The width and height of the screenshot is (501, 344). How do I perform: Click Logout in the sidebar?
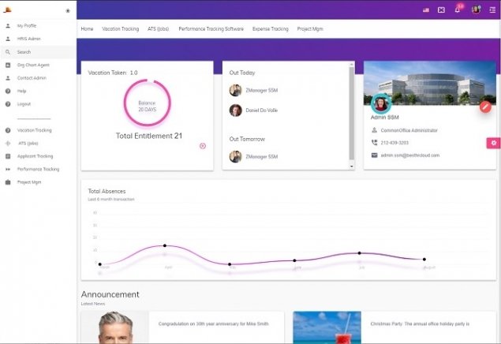click(24, 104)
